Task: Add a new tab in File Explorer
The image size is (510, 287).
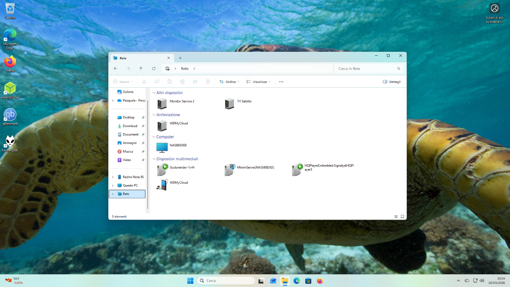Action: [x=180, y=58]
